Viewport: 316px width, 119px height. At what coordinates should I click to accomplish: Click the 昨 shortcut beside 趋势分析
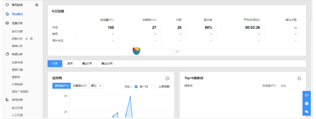tap(31, 39)
